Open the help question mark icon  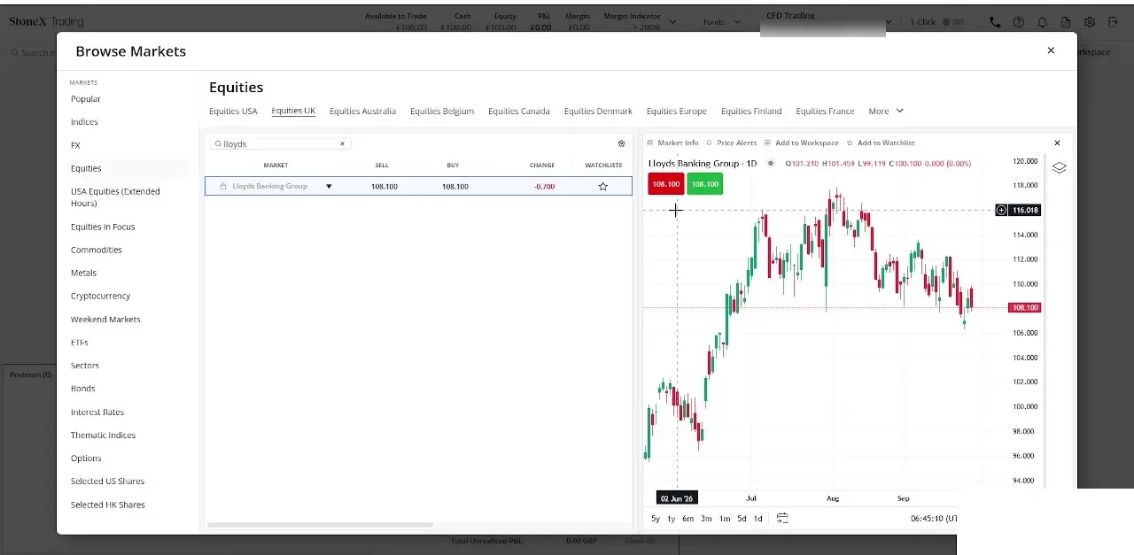pyautogui.click(x=1019, y=22)
